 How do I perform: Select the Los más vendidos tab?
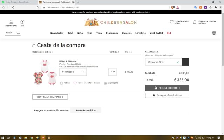point(86,110)
